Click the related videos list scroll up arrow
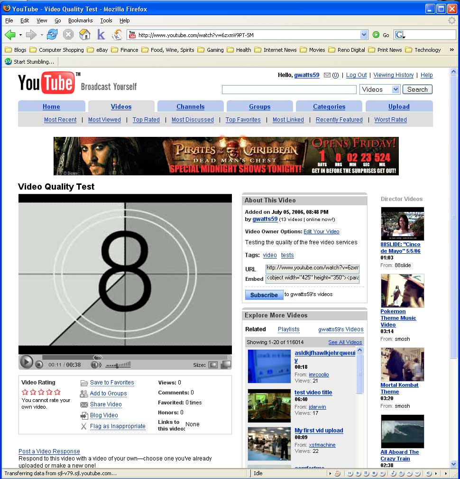460x479 pixels. pos(360,350)
